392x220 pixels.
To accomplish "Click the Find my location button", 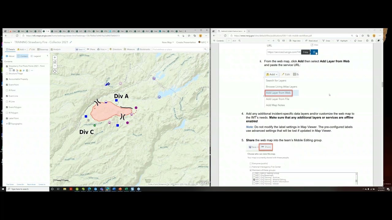I will coord(55,71).
